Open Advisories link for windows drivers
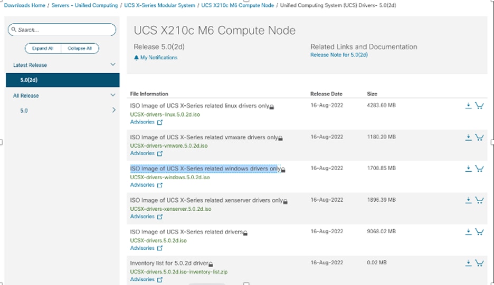 pos(142,185)
